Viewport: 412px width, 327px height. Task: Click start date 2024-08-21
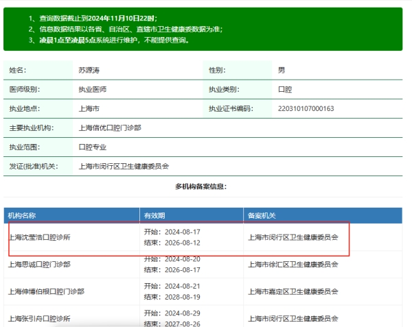coord(183,286)
